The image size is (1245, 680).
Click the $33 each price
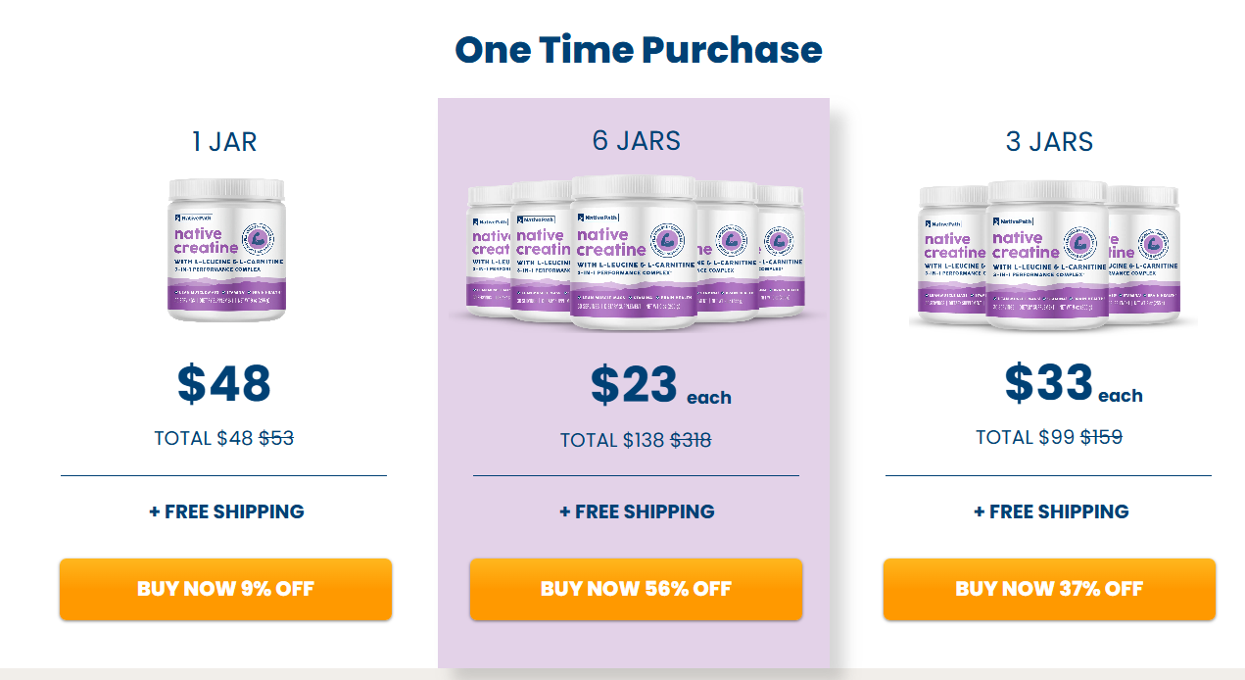coord(1073,384)
